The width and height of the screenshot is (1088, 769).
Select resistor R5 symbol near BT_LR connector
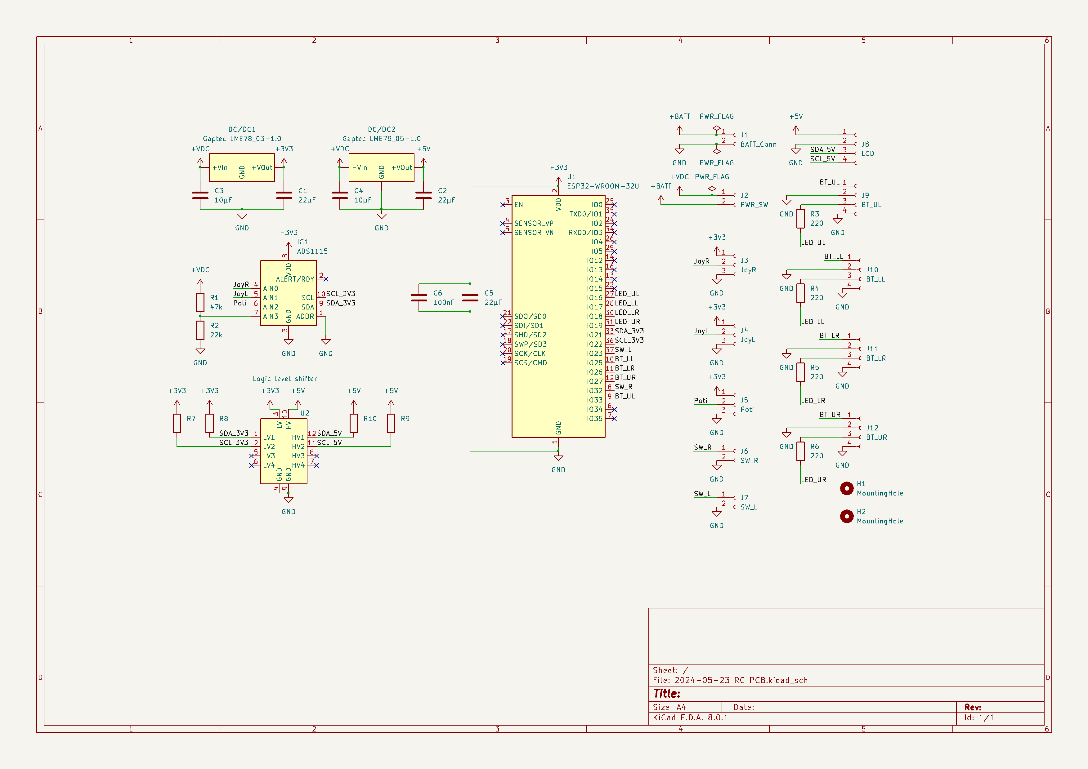(800, 372)
